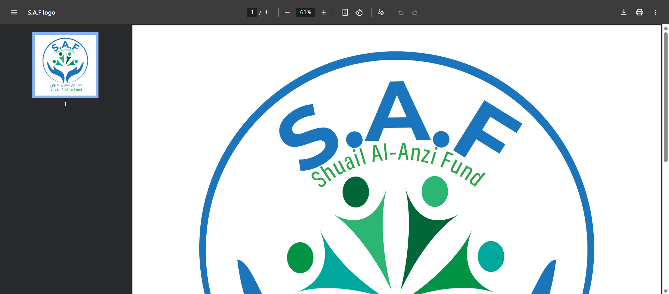
Task: Print the document using printer icon
Action: tap(639, 13)
